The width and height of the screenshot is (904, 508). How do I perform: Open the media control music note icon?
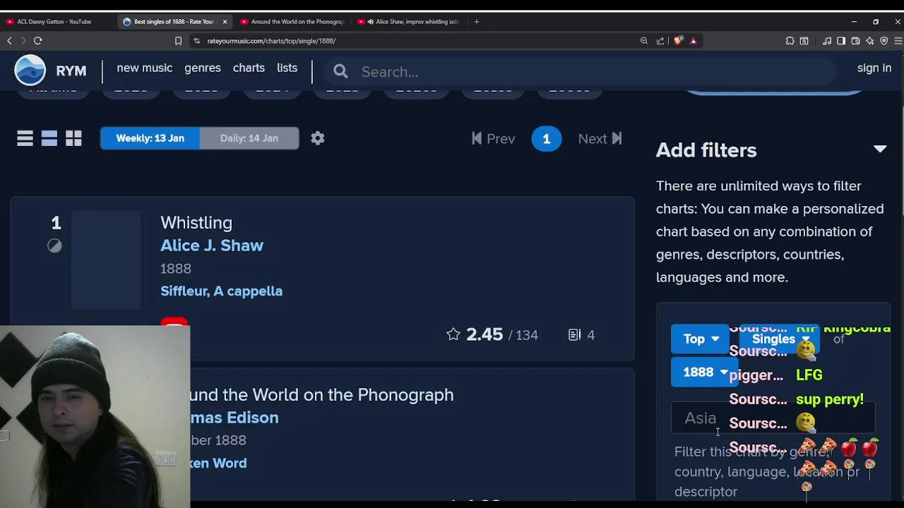click(827, 41)
